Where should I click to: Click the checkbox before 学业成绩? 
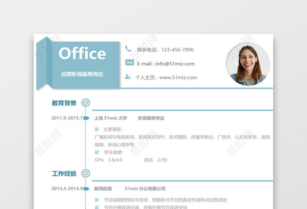pyautogui.click(x=96, y=152)
